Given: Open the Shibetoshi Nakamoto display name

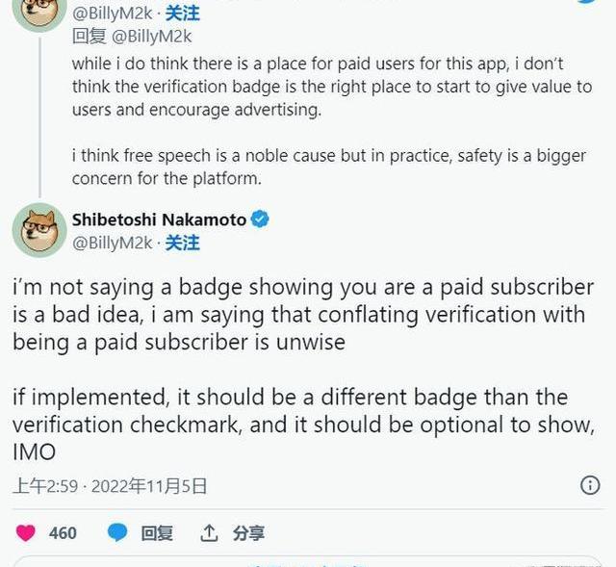Looking at the screenshot, I should 159,219.
